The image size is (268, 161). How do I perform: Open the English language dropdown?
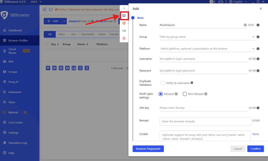238,2
